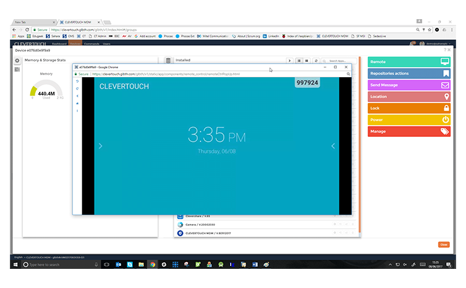This screenshot has height=288, width=466.
Task: Click the left chevron on remote device screen
Action: coord(333,146)
